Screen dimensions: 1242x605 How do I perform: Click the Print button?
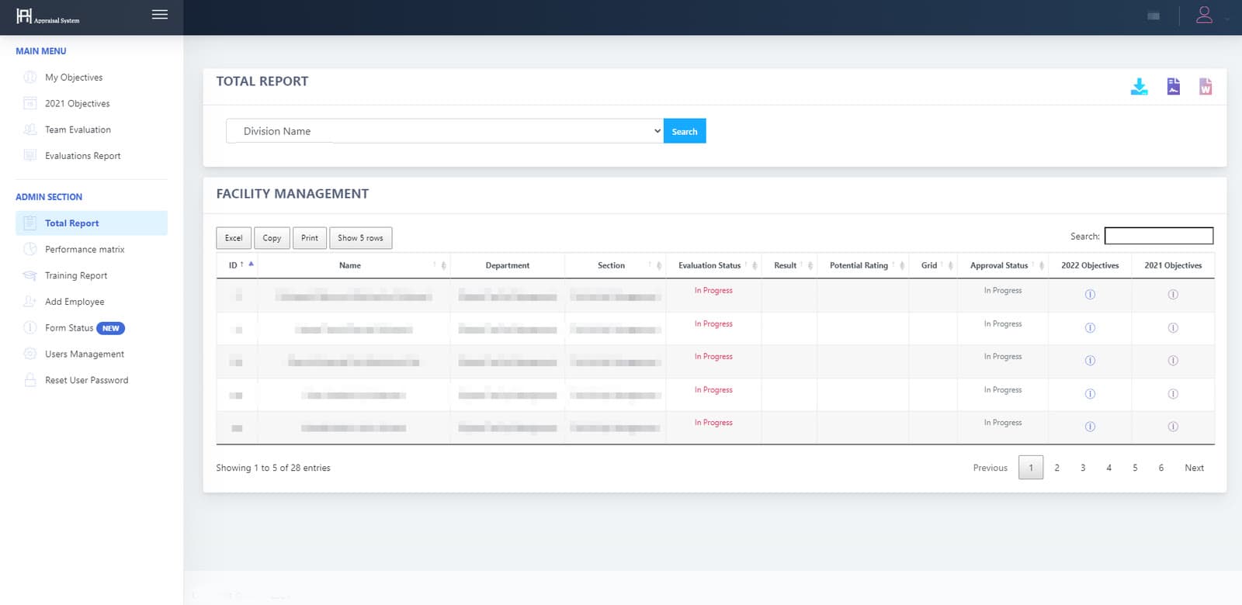point(310,238)
